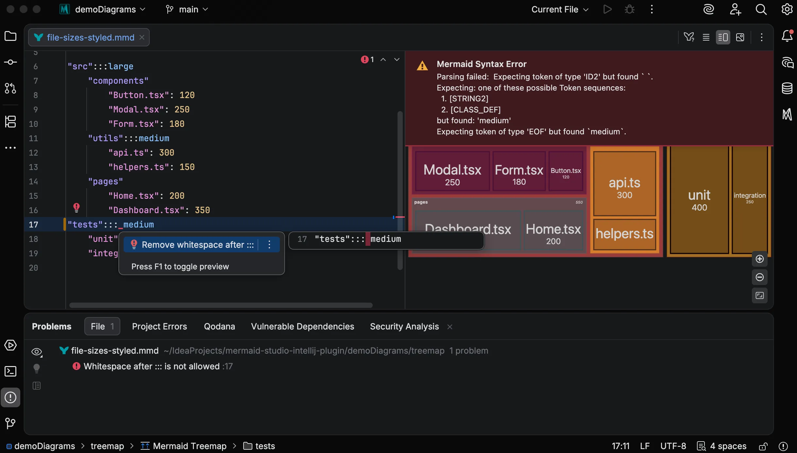
Task: Open the Security Analysis tab
Action: coord(404,326)
